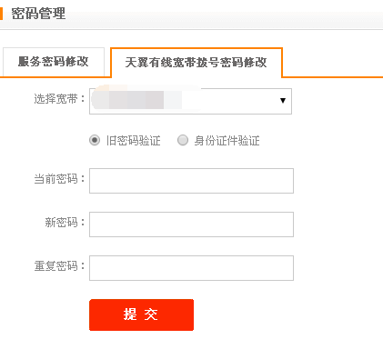Screen dimensions: 383x349
Task: Switch to the 服务密码修改 tab
Action: coord(54,62)
